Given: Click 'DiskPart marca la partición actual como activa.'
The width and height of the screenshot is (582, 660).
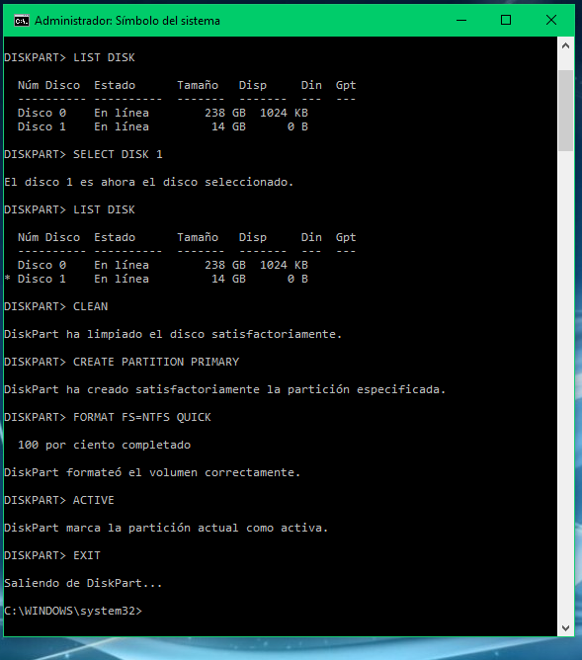Looking at the screenshot, I should 166,528.
